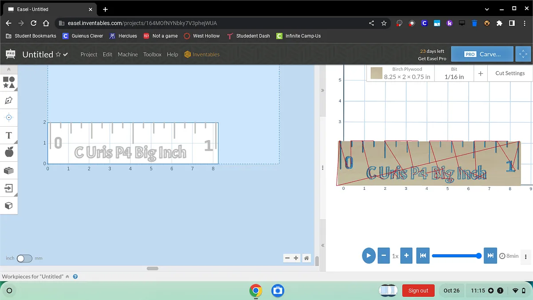
Task: Open the Toolbox menu
Action: 152,54
